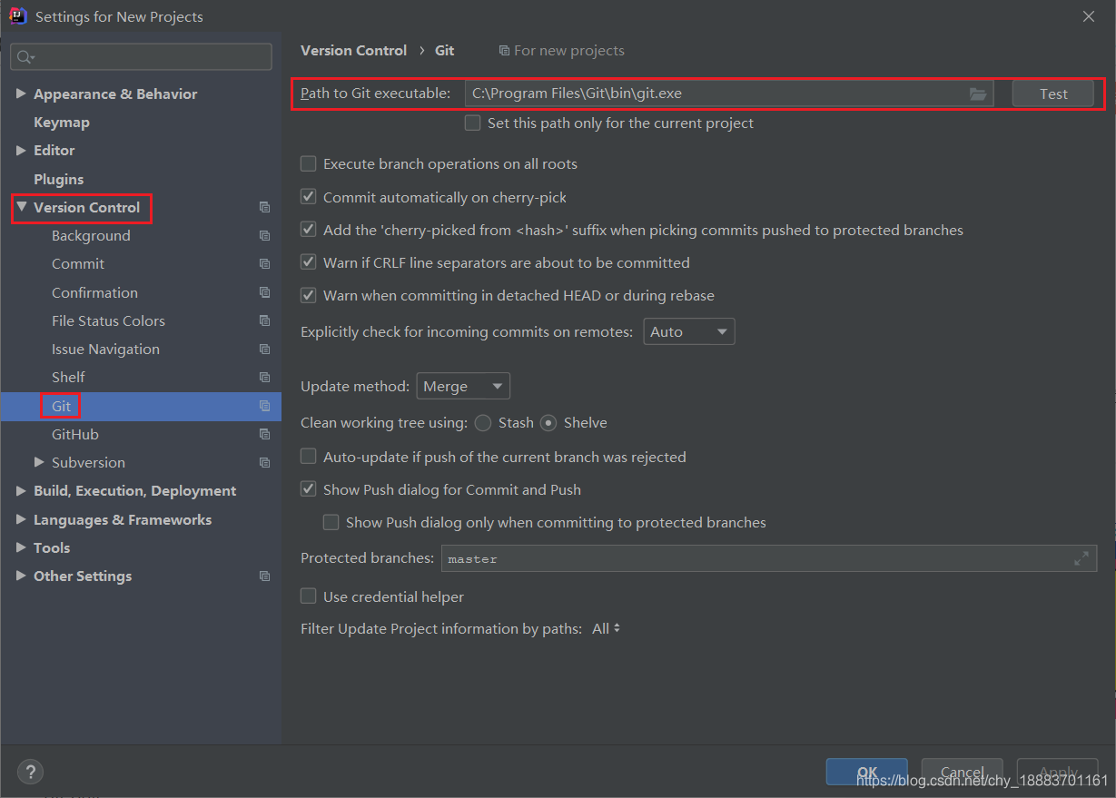
Task: Click the project-level icon beside Background
Action: 264,236
